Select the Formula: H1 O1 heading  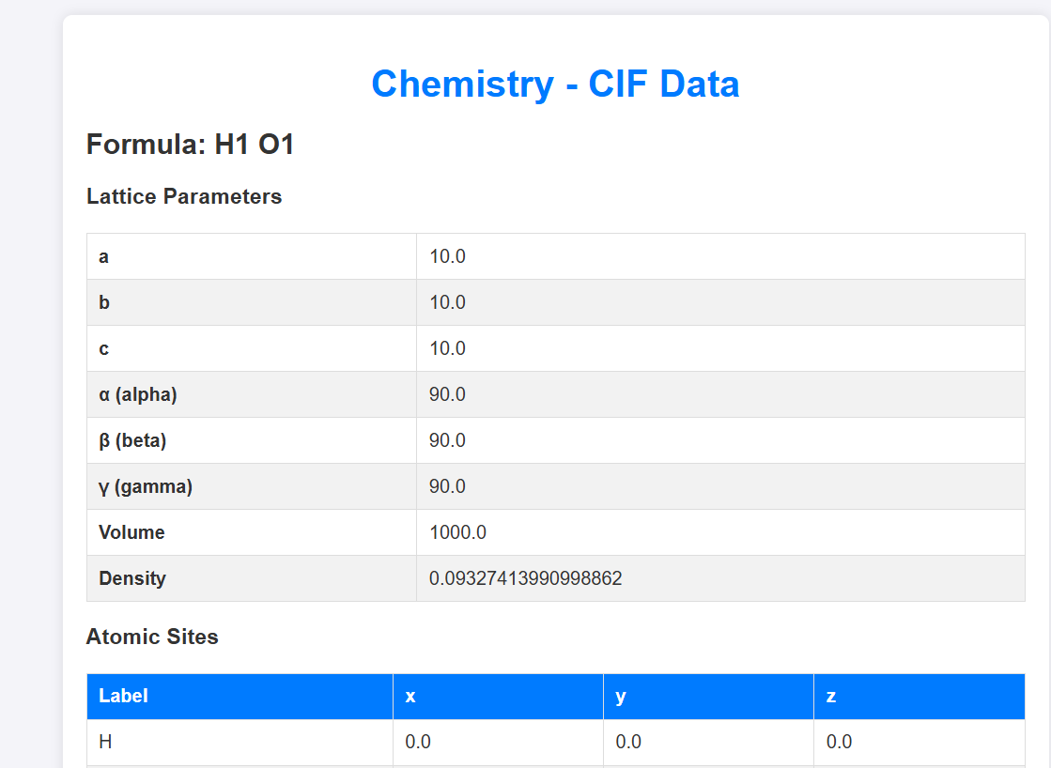pyautogui.click(x=191, y=145)
